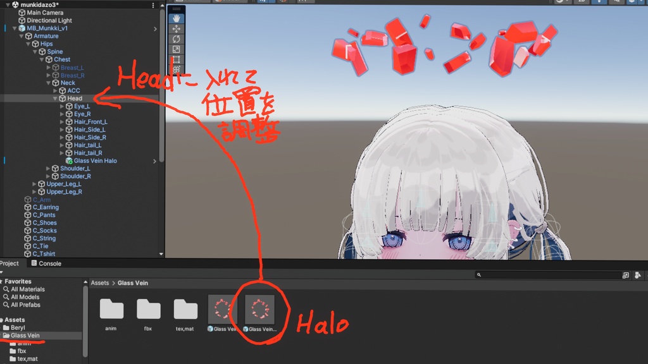Select the Rotate tool in scene toolbar
Screen dimensions: 648x364
177,39
